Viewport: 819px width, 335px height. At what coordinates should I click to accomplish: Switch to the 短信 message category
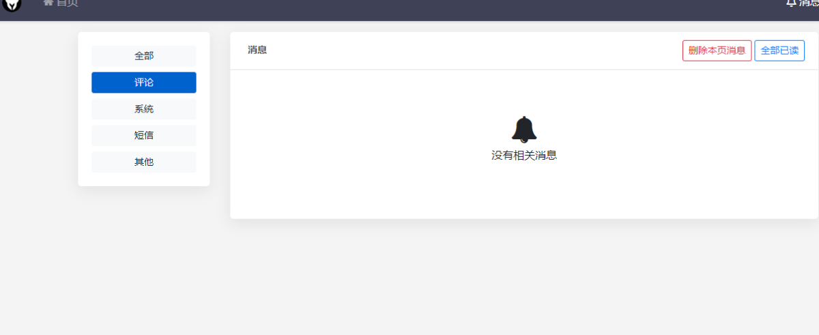tap(144, 136)
